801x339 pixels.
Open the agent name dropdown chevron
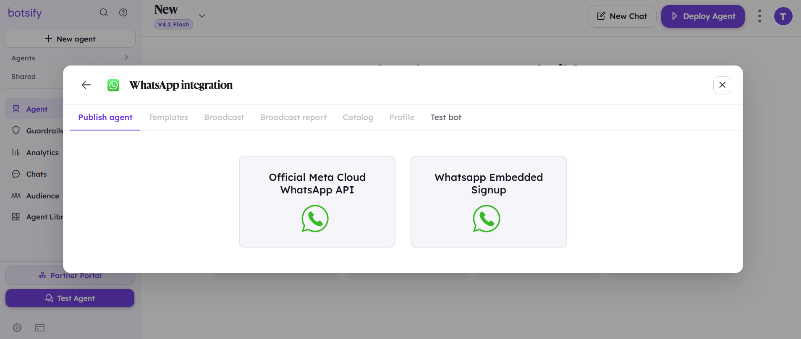click(x=202, y=16)
